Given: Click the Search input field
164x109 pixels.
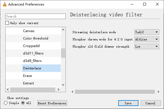Looking at the screenshot, I should [x=36, y=16].
